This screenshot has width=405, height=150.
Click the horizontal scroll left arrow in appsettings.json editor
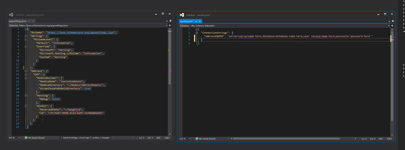pyautogui.click(x=112, y=138)
